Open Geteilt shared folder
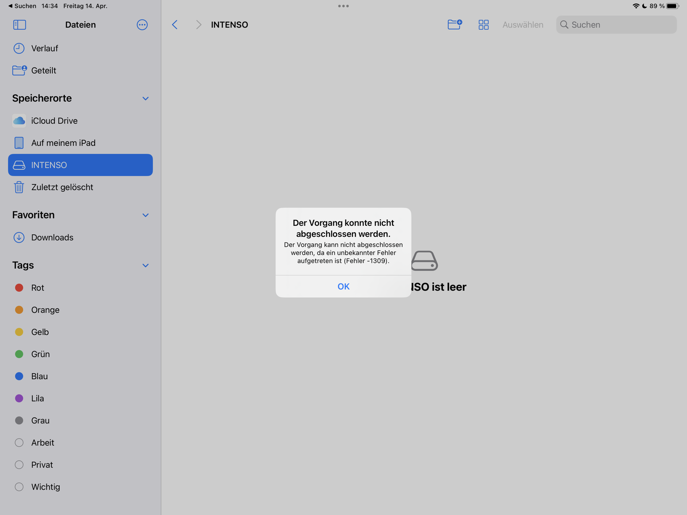 [81, 71]
